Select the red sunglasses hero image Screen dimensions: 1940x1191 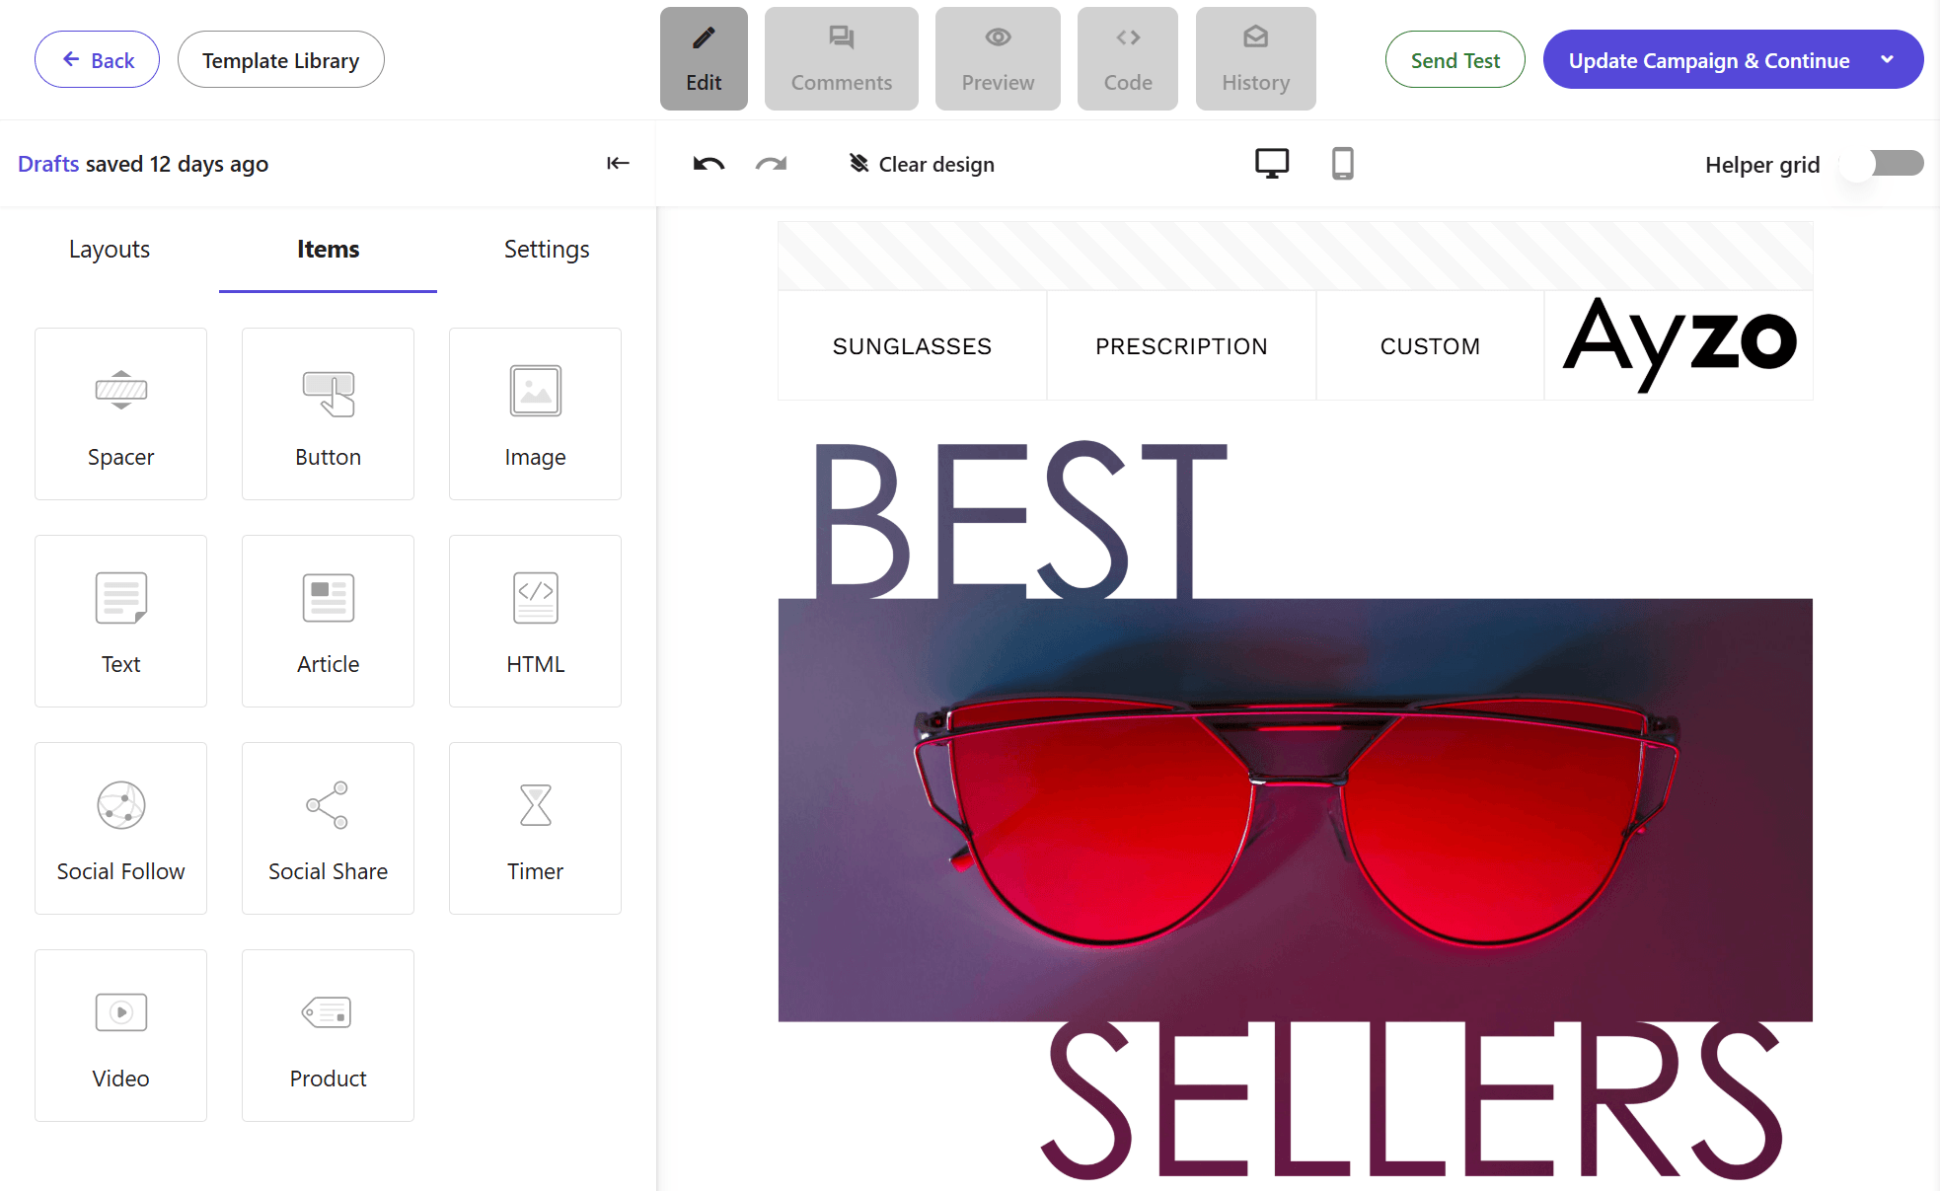point(1295,809)
